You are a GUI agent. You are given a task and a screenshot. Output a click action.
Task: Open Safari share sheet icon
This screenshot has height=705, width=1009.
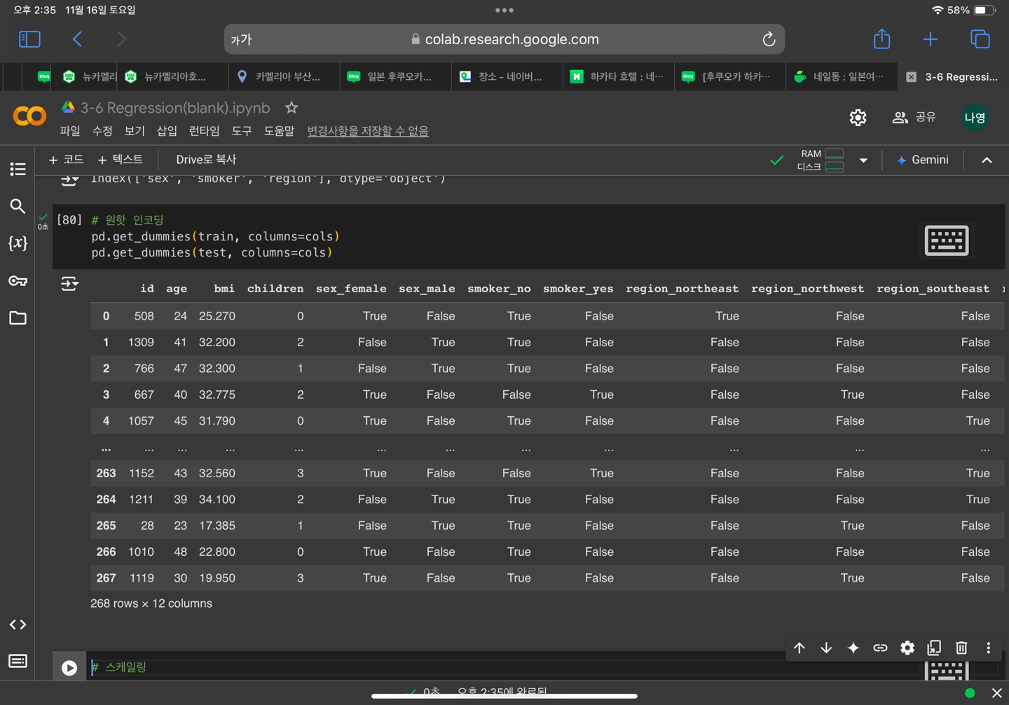click(x=881, y=39)
